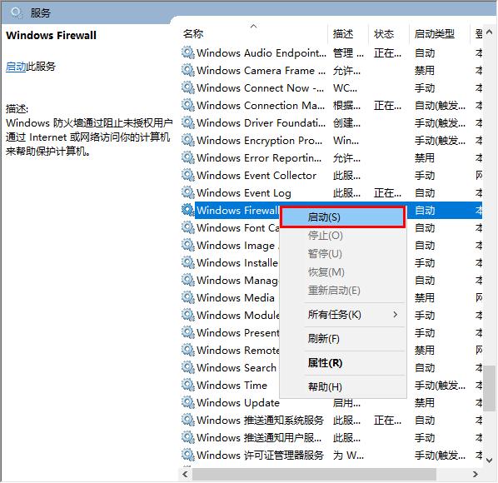This screenshot has height=483, width=498.
Task: Click gear icon of Windows Media row
Action: [187, 297]
